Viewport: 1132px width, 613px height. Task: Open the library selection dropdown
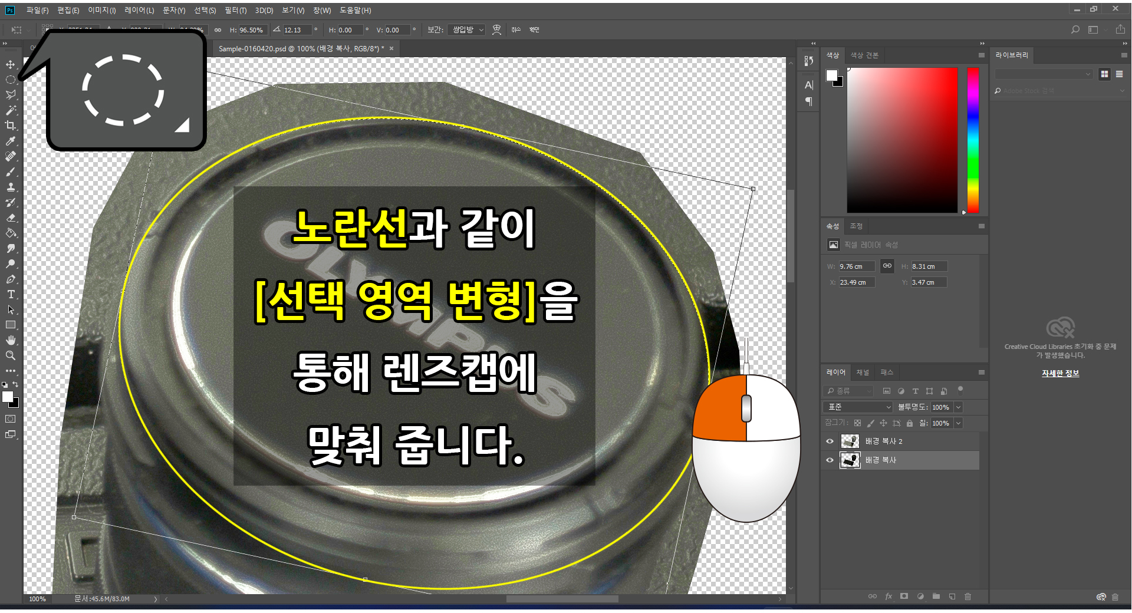pos(1043,74)
